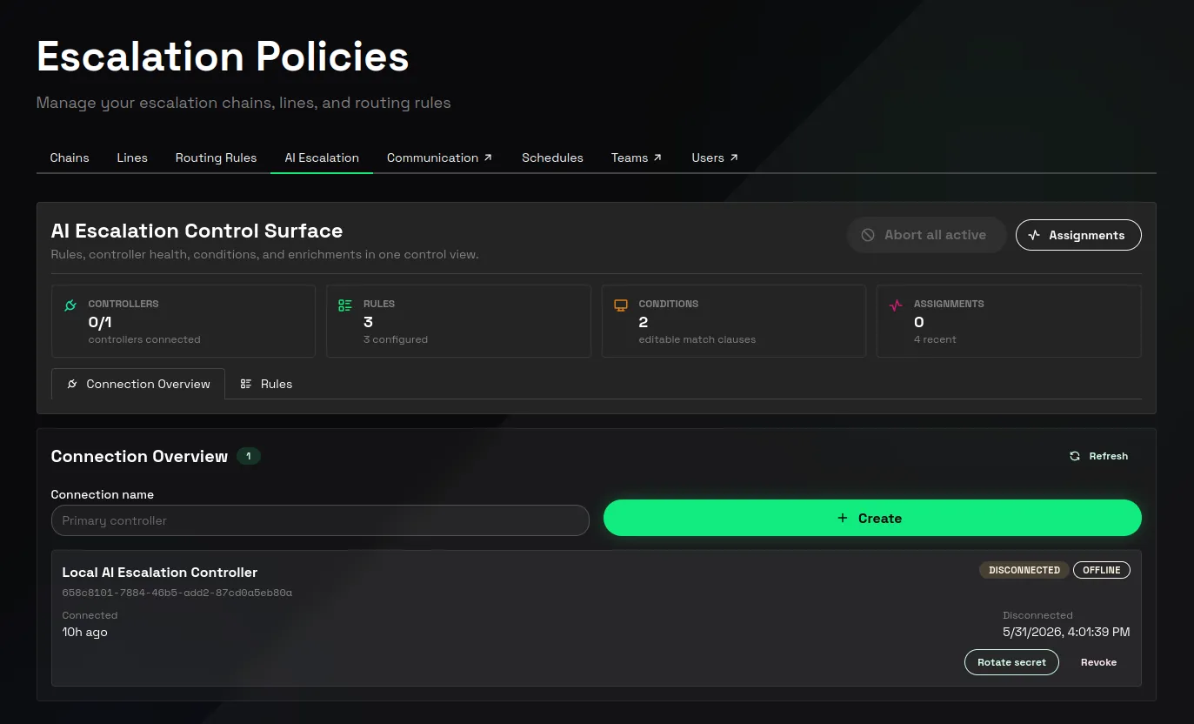This screenshot has height=724, width=1194.
Task: Click the Controllers plug icon
Action: click(70, 305)
